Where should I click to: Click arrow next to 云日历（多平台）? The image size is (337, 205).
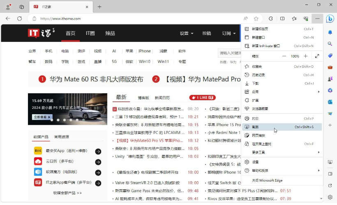(98, 162)
